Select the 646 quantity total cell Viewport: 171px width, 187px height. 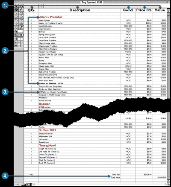[31, 175]
